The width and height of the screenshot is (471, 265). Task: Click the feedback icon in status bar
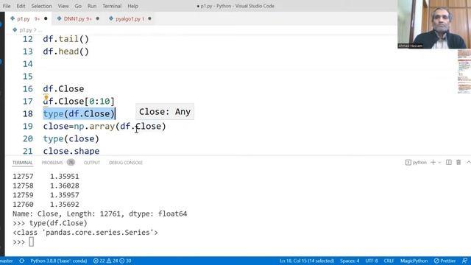coord(464,261)
